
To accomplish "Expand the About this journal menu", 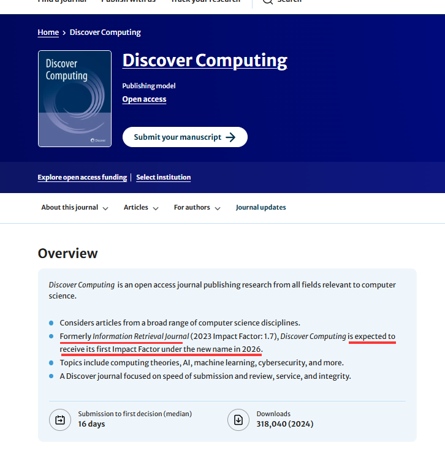I will click(75, 207).
